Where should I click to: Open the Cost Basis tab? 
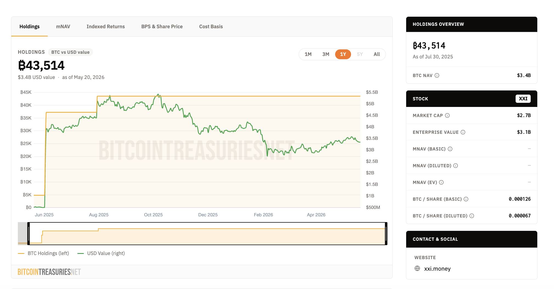point(211,27)
